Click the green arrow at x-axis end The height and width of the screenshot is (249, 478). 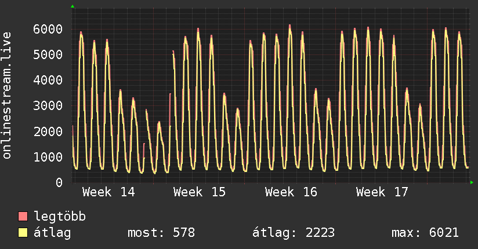(472, 182)
